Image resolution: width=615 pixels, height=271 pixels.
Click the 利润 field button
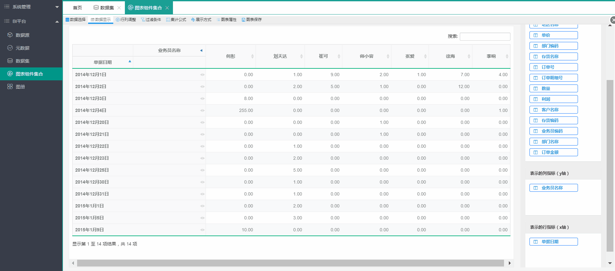tap(553, 99)
